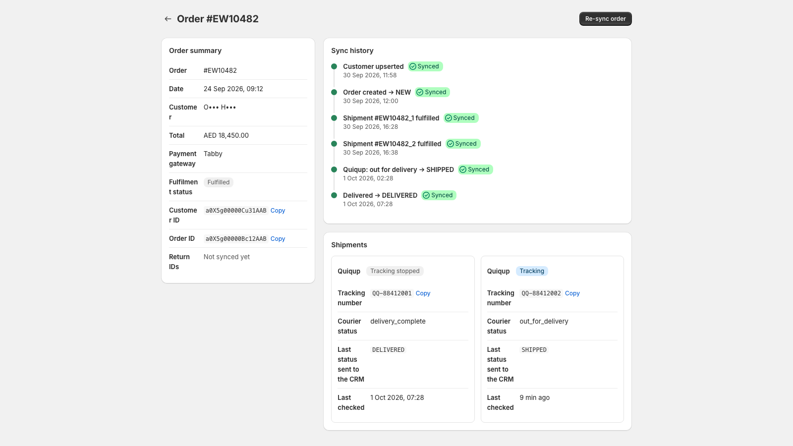The width and height of the screenshot is (793, 446).
Task: Click the Fulfilled status badge
Action: 219,182
